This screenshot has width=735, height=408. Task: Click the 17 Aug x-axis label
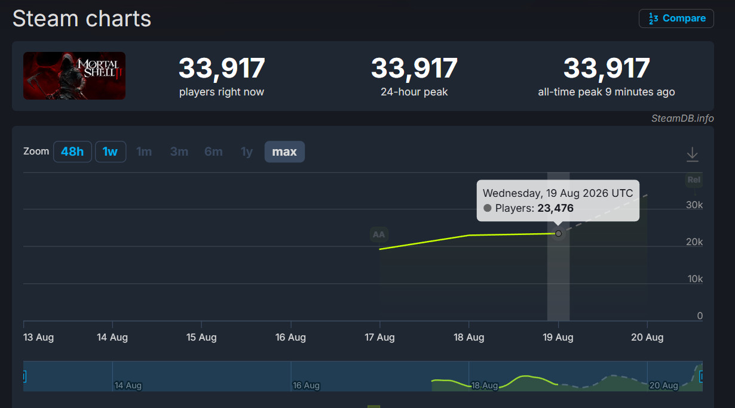pyautogui.click(x=380, y=338)
